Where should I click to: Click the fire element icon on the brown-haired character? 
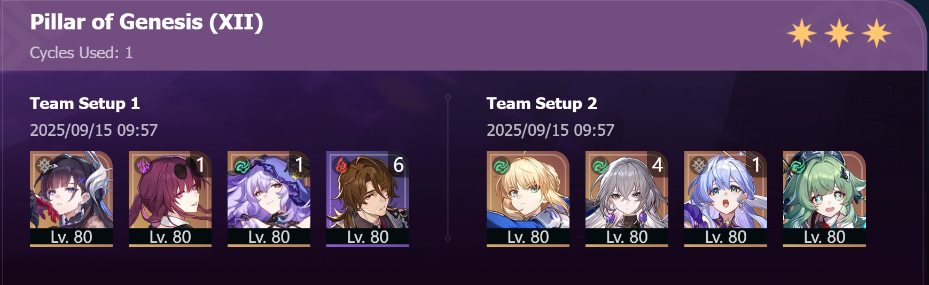pyautogui.click(x=341, y=166)
